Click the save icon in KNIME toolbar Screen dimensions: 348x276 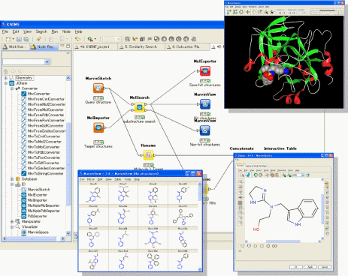19,39
